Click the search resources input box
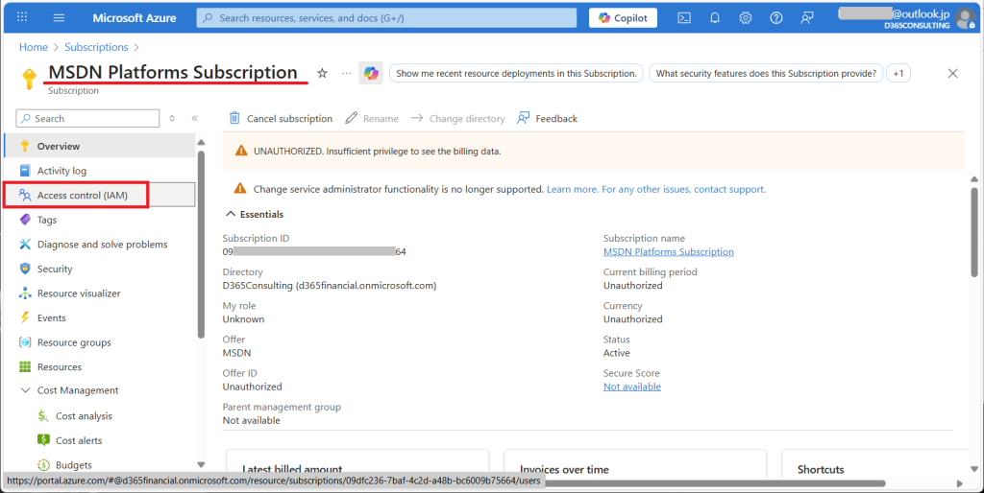The width and height of the screenshot is (984, 493). [386, 17]
